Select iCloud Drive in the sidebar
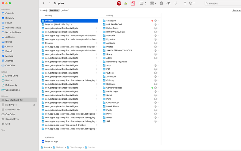Screen dimensions: 241x151 pos(11,76)
